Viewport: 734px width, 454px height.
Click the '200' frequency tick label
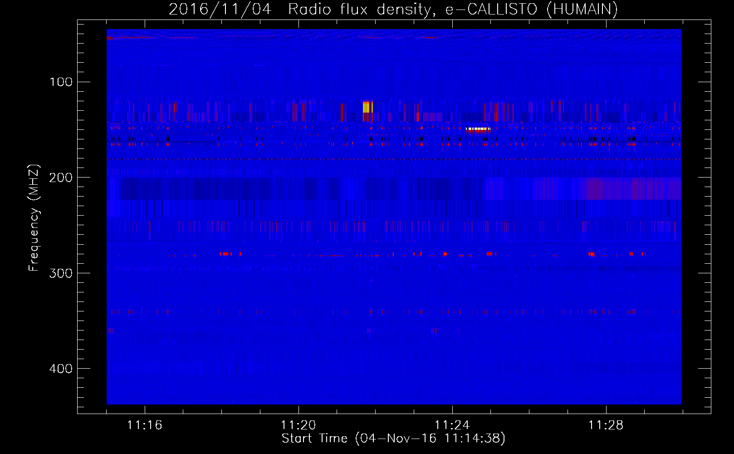pos(61,178)
